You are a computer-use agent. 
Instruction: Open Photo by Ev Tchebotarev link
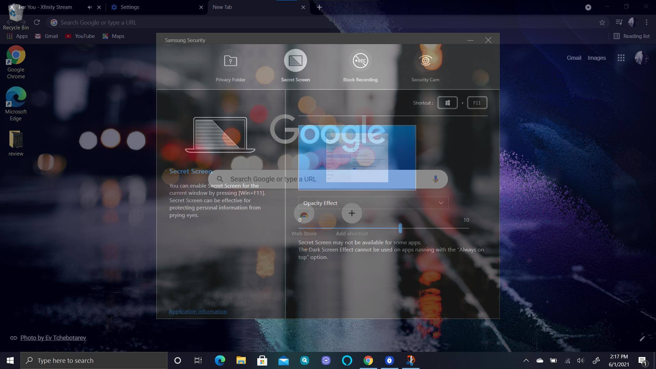tap(53, 338)
